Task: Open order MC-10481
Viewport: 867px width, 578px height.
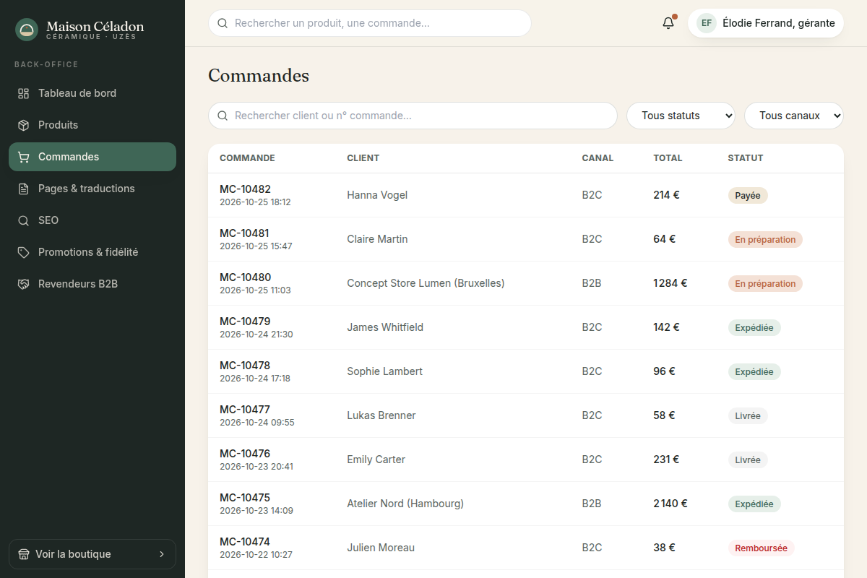Action: [244, 233]
